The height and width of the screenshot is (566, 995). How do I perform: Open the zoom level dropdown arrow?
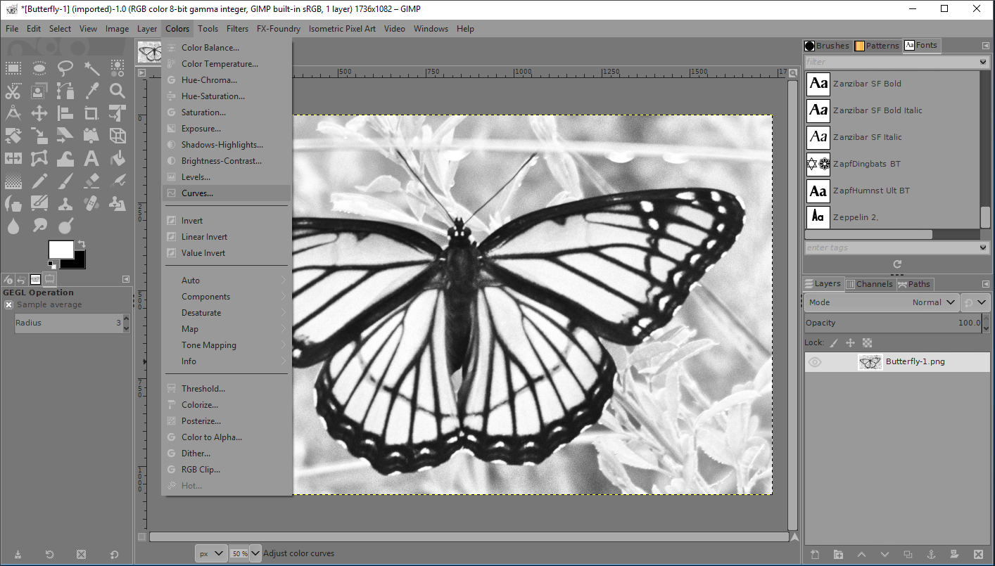[x=255, y=553]
